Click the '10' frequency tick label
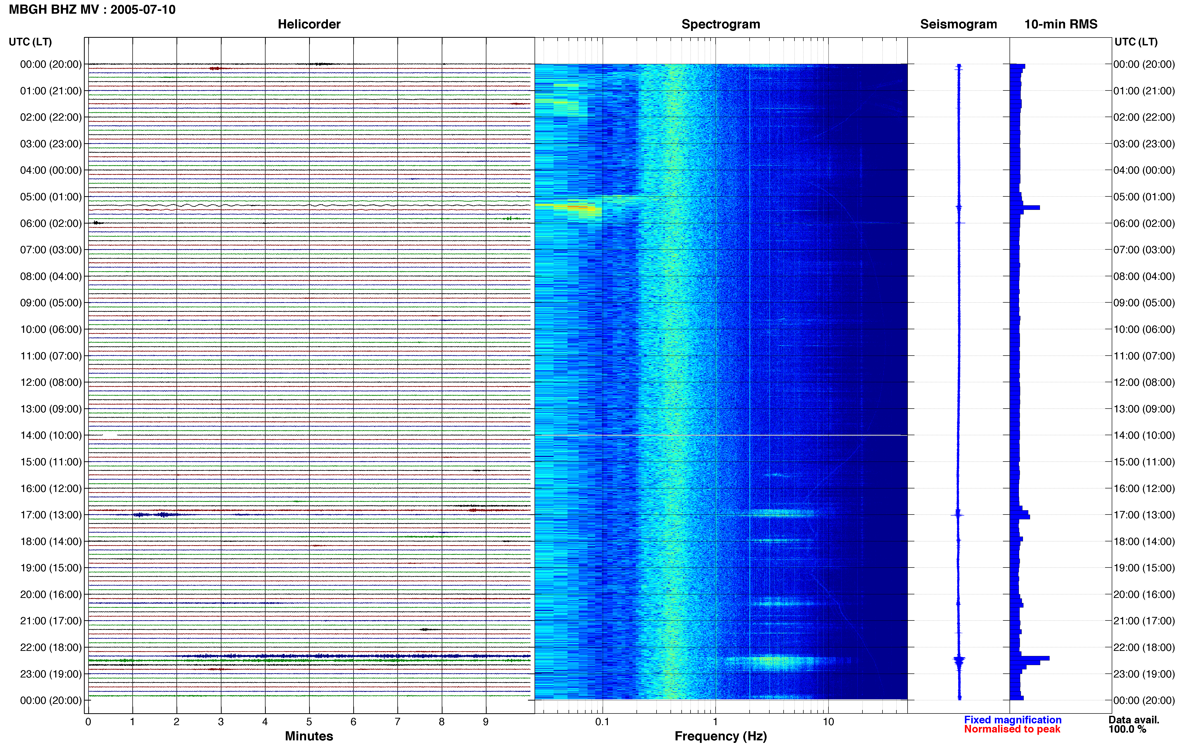Screen dimensions: 1202x751 click(x=828, y=722)
